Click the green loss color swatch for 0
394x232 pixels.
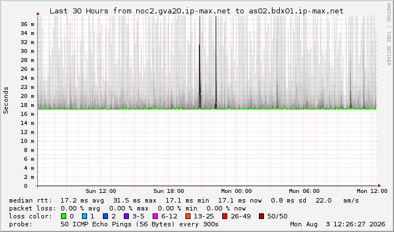click(x=63, y=216)
